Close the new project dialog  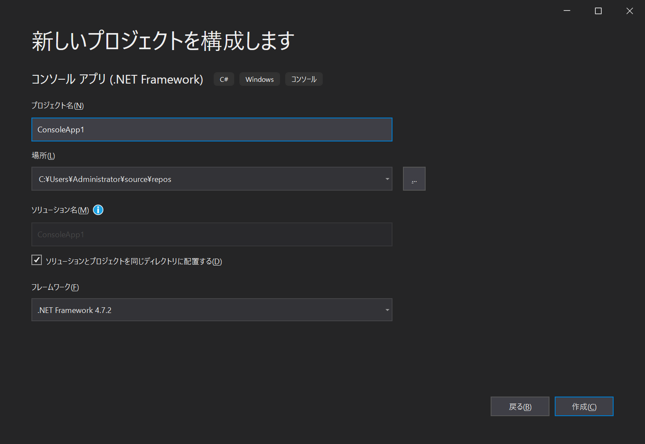click(x=629, y=11)
